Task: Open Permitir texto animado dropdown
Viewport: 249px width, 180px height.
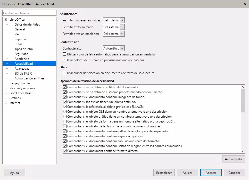Action: (114, 27)
